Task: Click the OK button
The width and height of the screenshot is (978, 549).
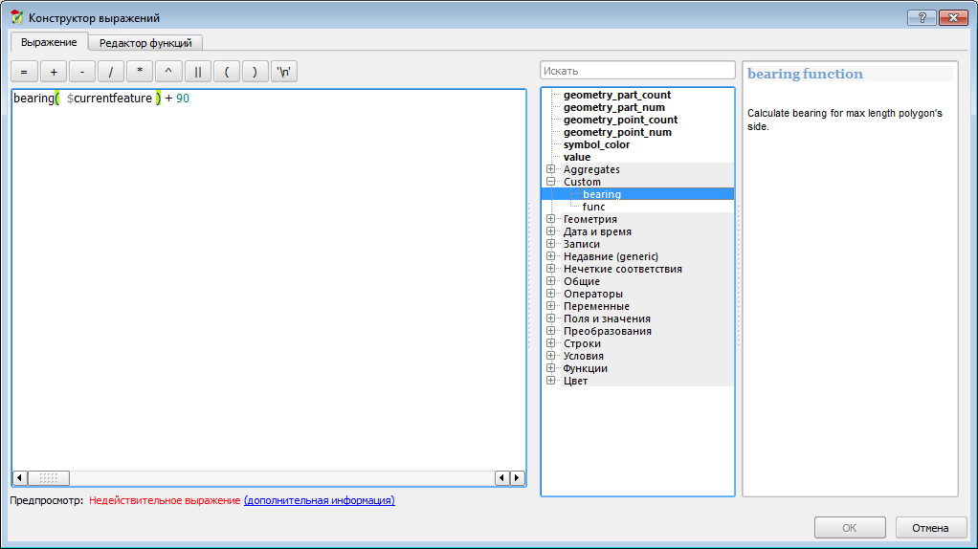Action: (x=850, y=528)
